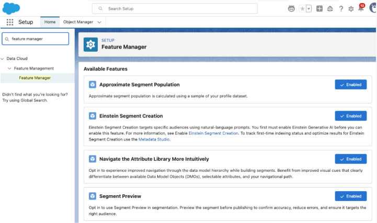Open the Metadata Studio link
The image size is (377, 223).
click(154, 139)
